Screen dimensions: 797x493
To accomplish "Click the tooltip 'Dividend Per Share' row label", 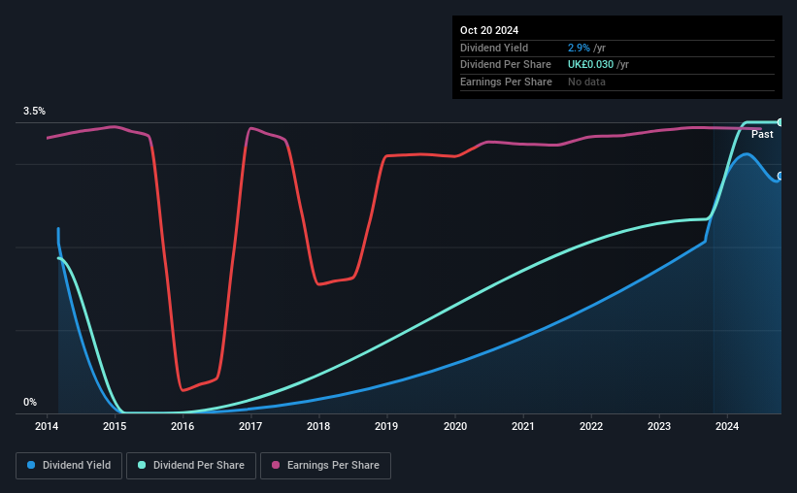I will pos(506,65).
